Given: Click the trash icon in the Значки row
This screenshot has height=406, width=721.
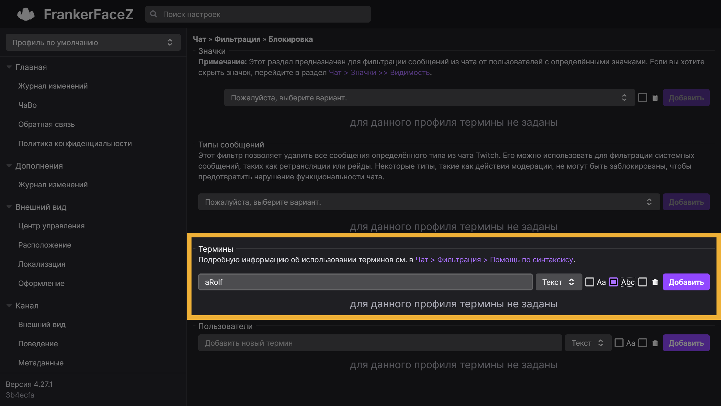Looking at the screenshot, I should (x=655, y=98).
